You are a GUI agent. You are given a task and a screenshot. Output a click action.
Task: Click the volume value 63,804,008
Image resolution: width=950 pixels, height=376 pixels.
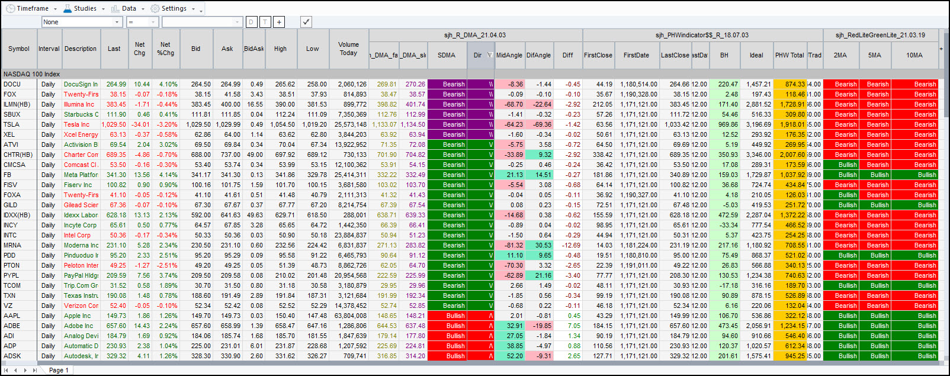(348, 316)
